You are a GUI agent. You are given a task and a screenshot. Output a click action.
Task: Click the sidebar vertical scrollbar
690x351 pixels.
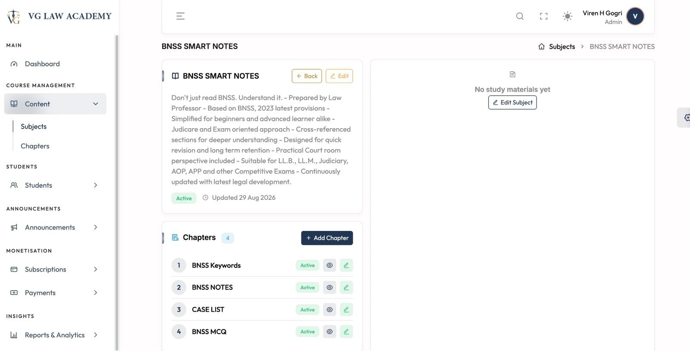116,192
